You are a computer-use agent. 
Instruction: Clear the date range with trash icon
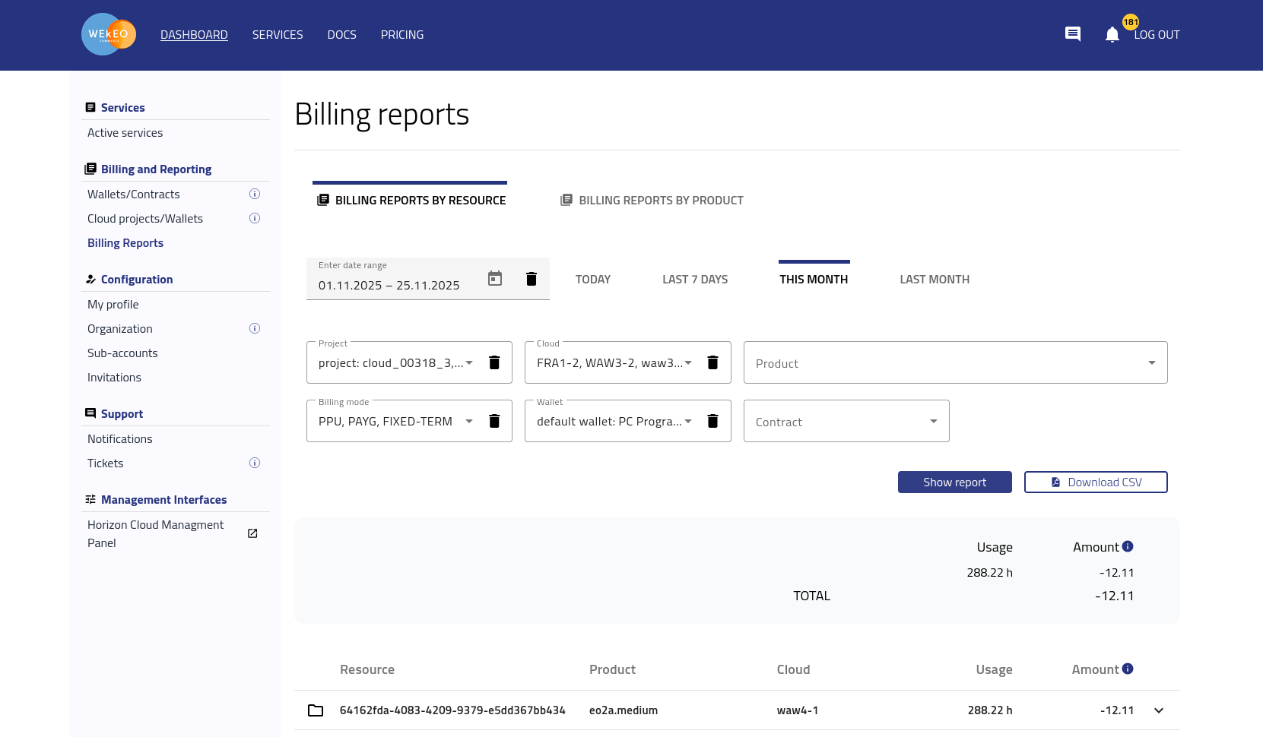point(532,279)
